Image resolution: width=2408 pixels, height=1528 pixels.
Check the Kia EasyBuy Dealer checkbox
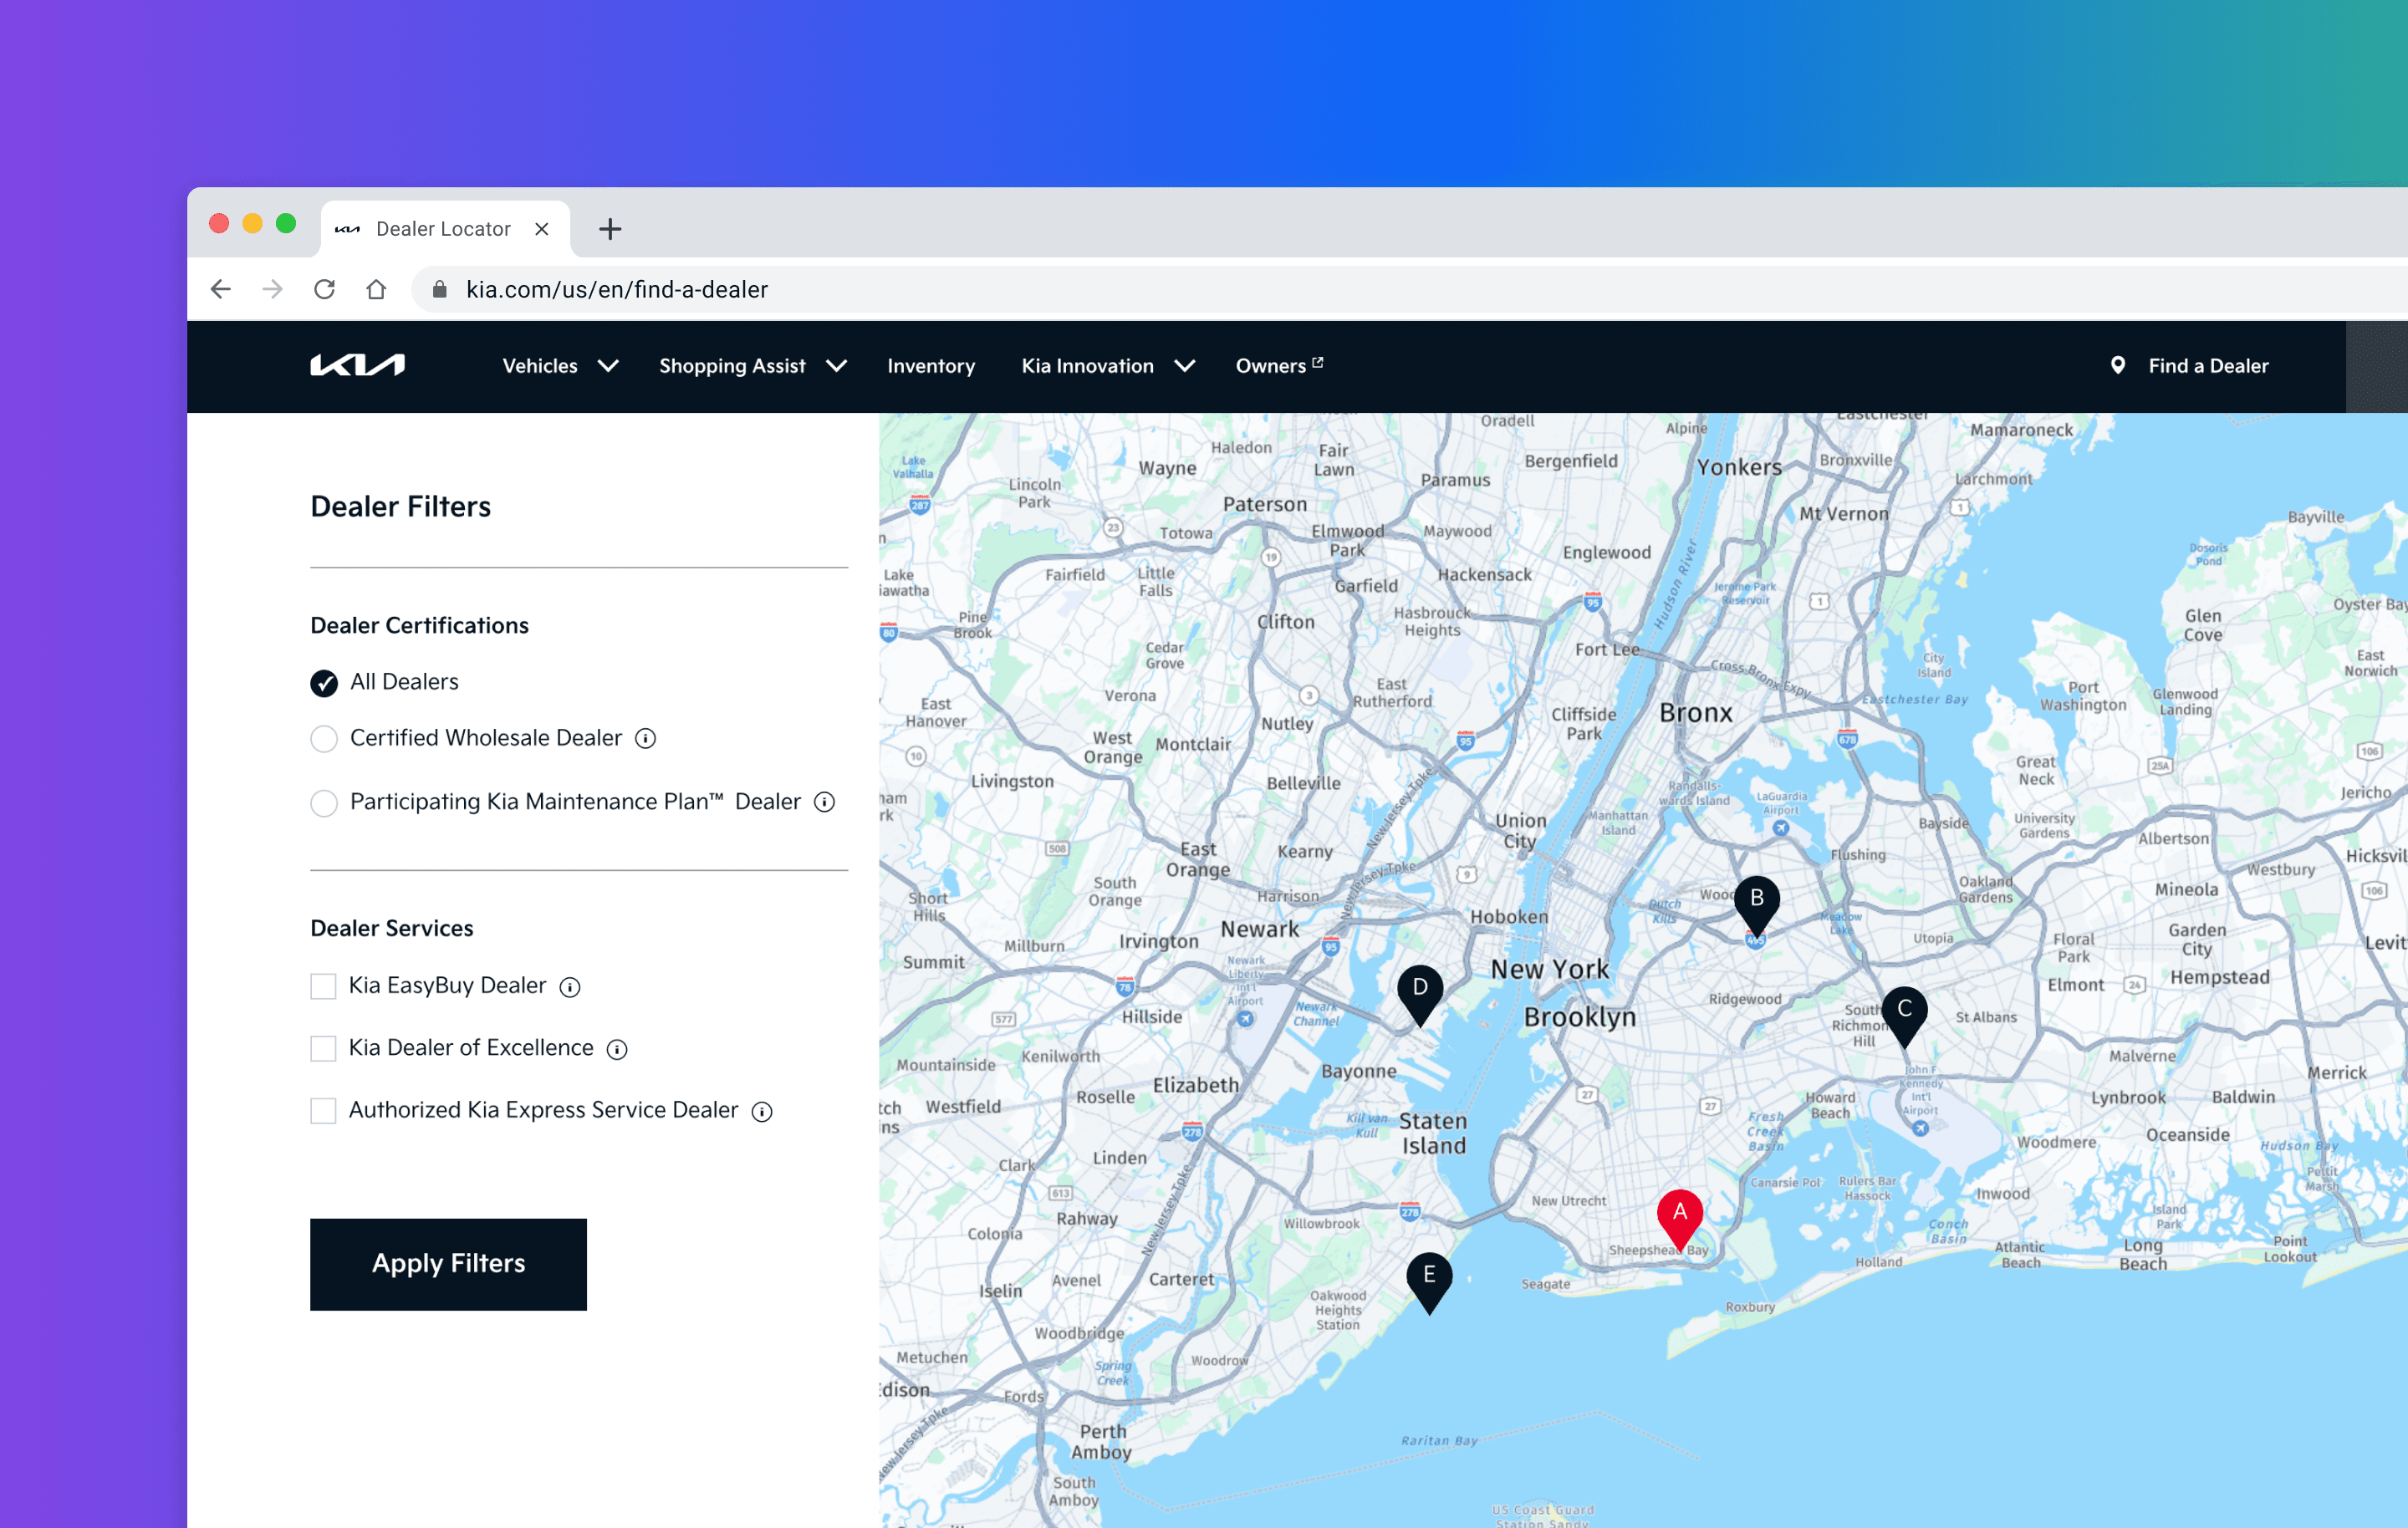click(323, 986)
